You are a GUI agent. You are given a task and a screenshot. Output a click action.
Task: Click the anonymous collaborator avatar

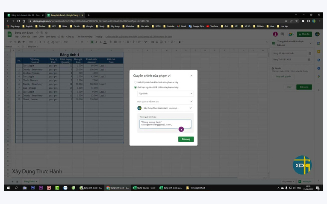(275, 34)
